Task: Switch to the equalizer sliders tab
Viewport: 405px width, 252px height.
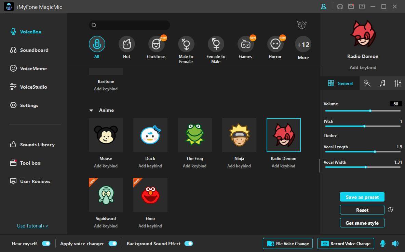Action: pyautogui.click(x=397, y=83)
